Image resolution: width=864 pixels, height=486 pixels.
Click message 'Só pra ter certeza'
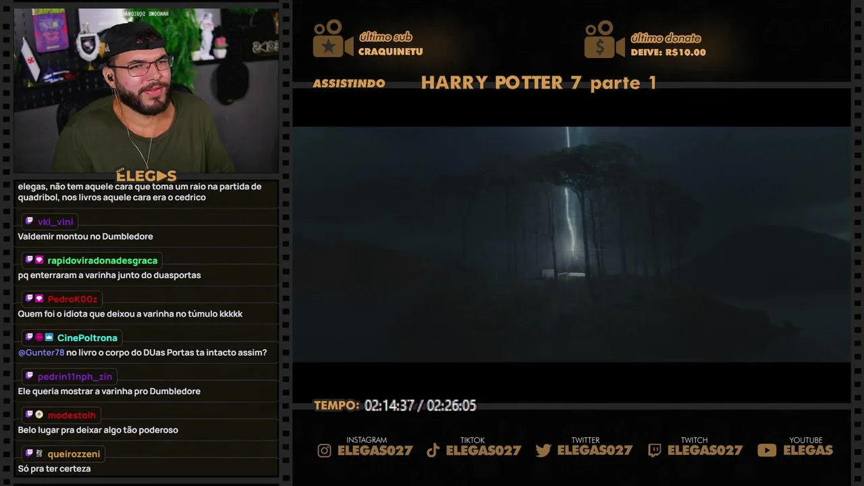point(54,469)
